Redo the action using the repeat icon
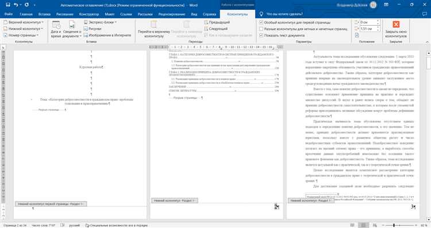This screenshot has width=431, height=228. 26,5
